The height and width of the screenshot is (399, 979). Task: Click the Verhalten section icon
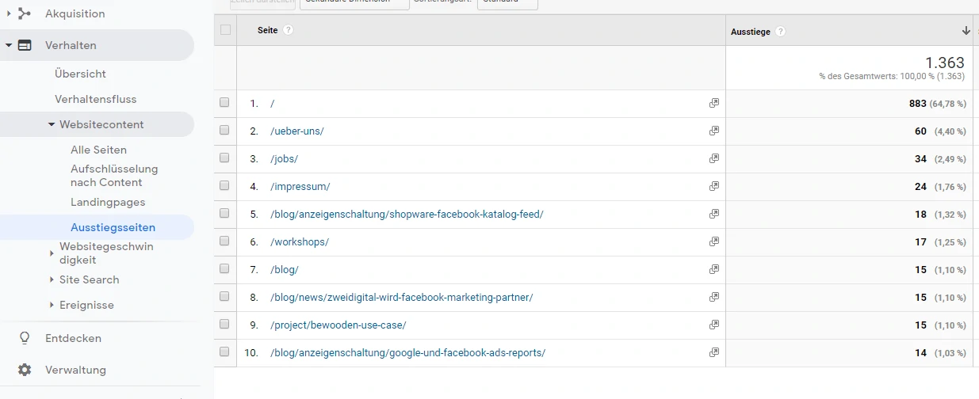[25, 45]
